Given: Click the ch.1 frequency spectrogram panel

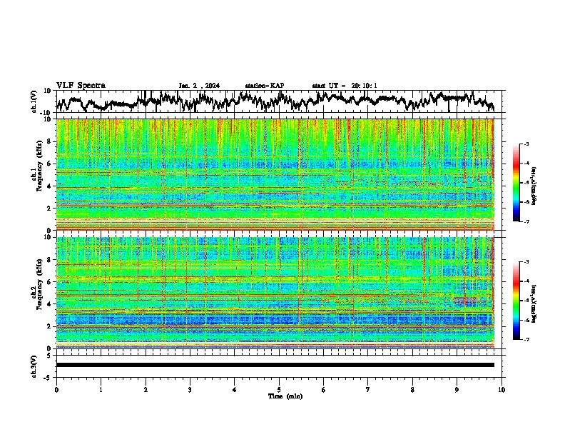Looking at the screenshot, I should tap(275, 174).
